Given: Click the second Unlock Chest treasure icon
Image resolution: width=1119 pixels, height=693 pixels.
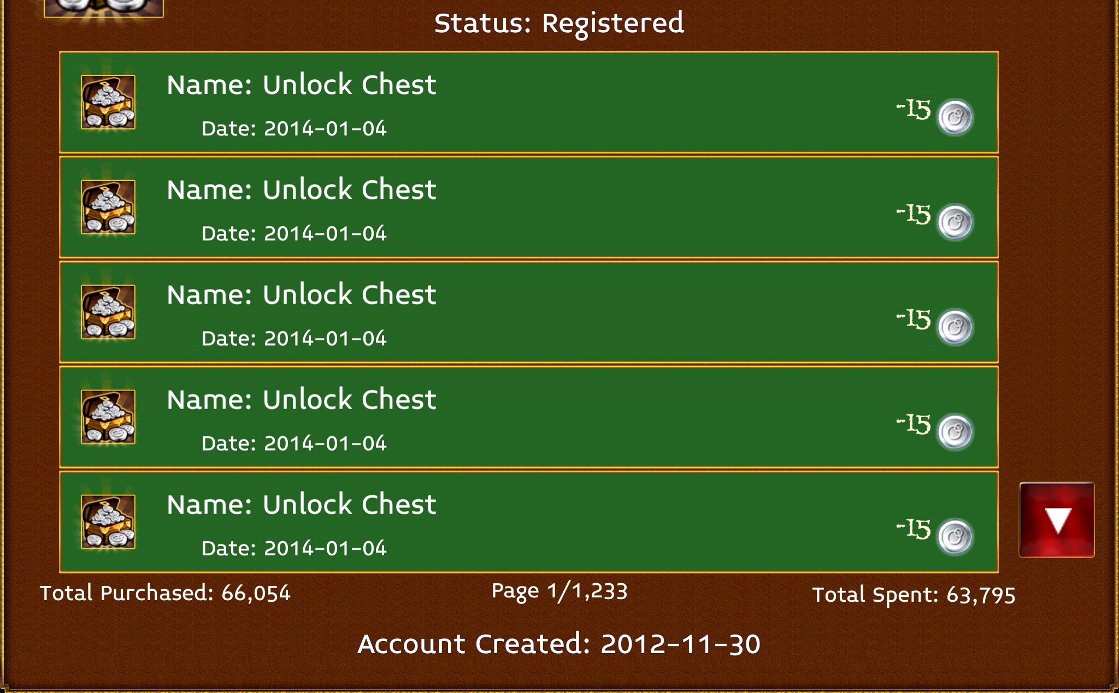Looking at the screenshot, I should click(x=108, y=207).
